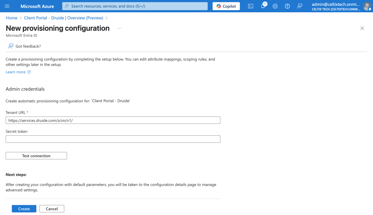Go to the Home breadcrumb
The width and height of the screenshot is (373, 215).
click(12, 18)
